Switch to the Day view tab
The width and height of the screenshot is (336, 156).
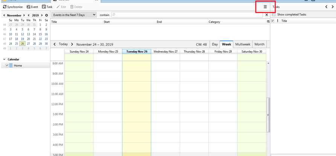pyautogui.click(x=215, y=44)
